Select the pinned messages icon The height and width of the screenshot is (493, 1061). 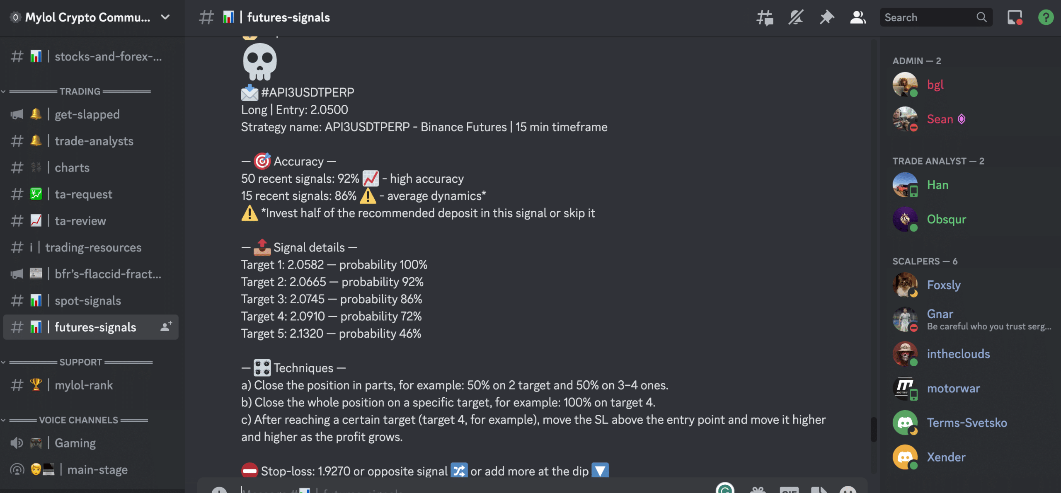coord(827,17)
